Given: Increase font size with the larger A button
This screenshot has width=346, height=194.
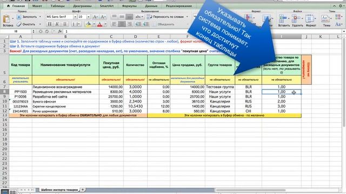Looking at the screenshot, I should (x=95, y=17).
